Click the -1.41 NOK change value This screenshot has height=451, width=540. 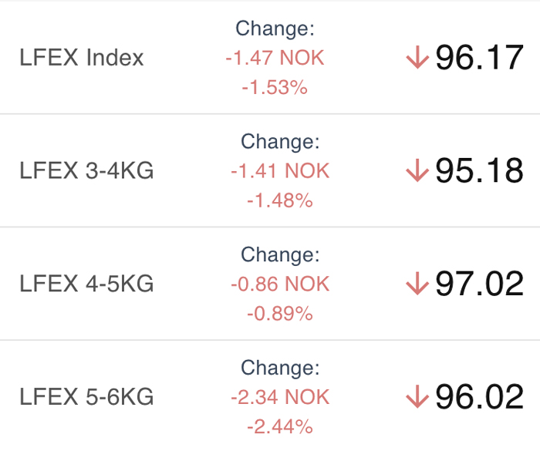[x=280, y=170]
